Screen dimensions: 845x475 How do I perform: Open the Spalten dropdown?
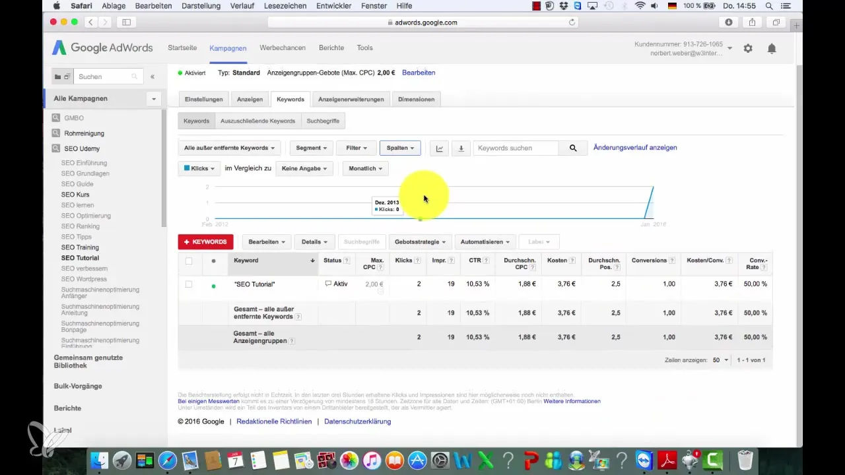[x=400, y=148]
